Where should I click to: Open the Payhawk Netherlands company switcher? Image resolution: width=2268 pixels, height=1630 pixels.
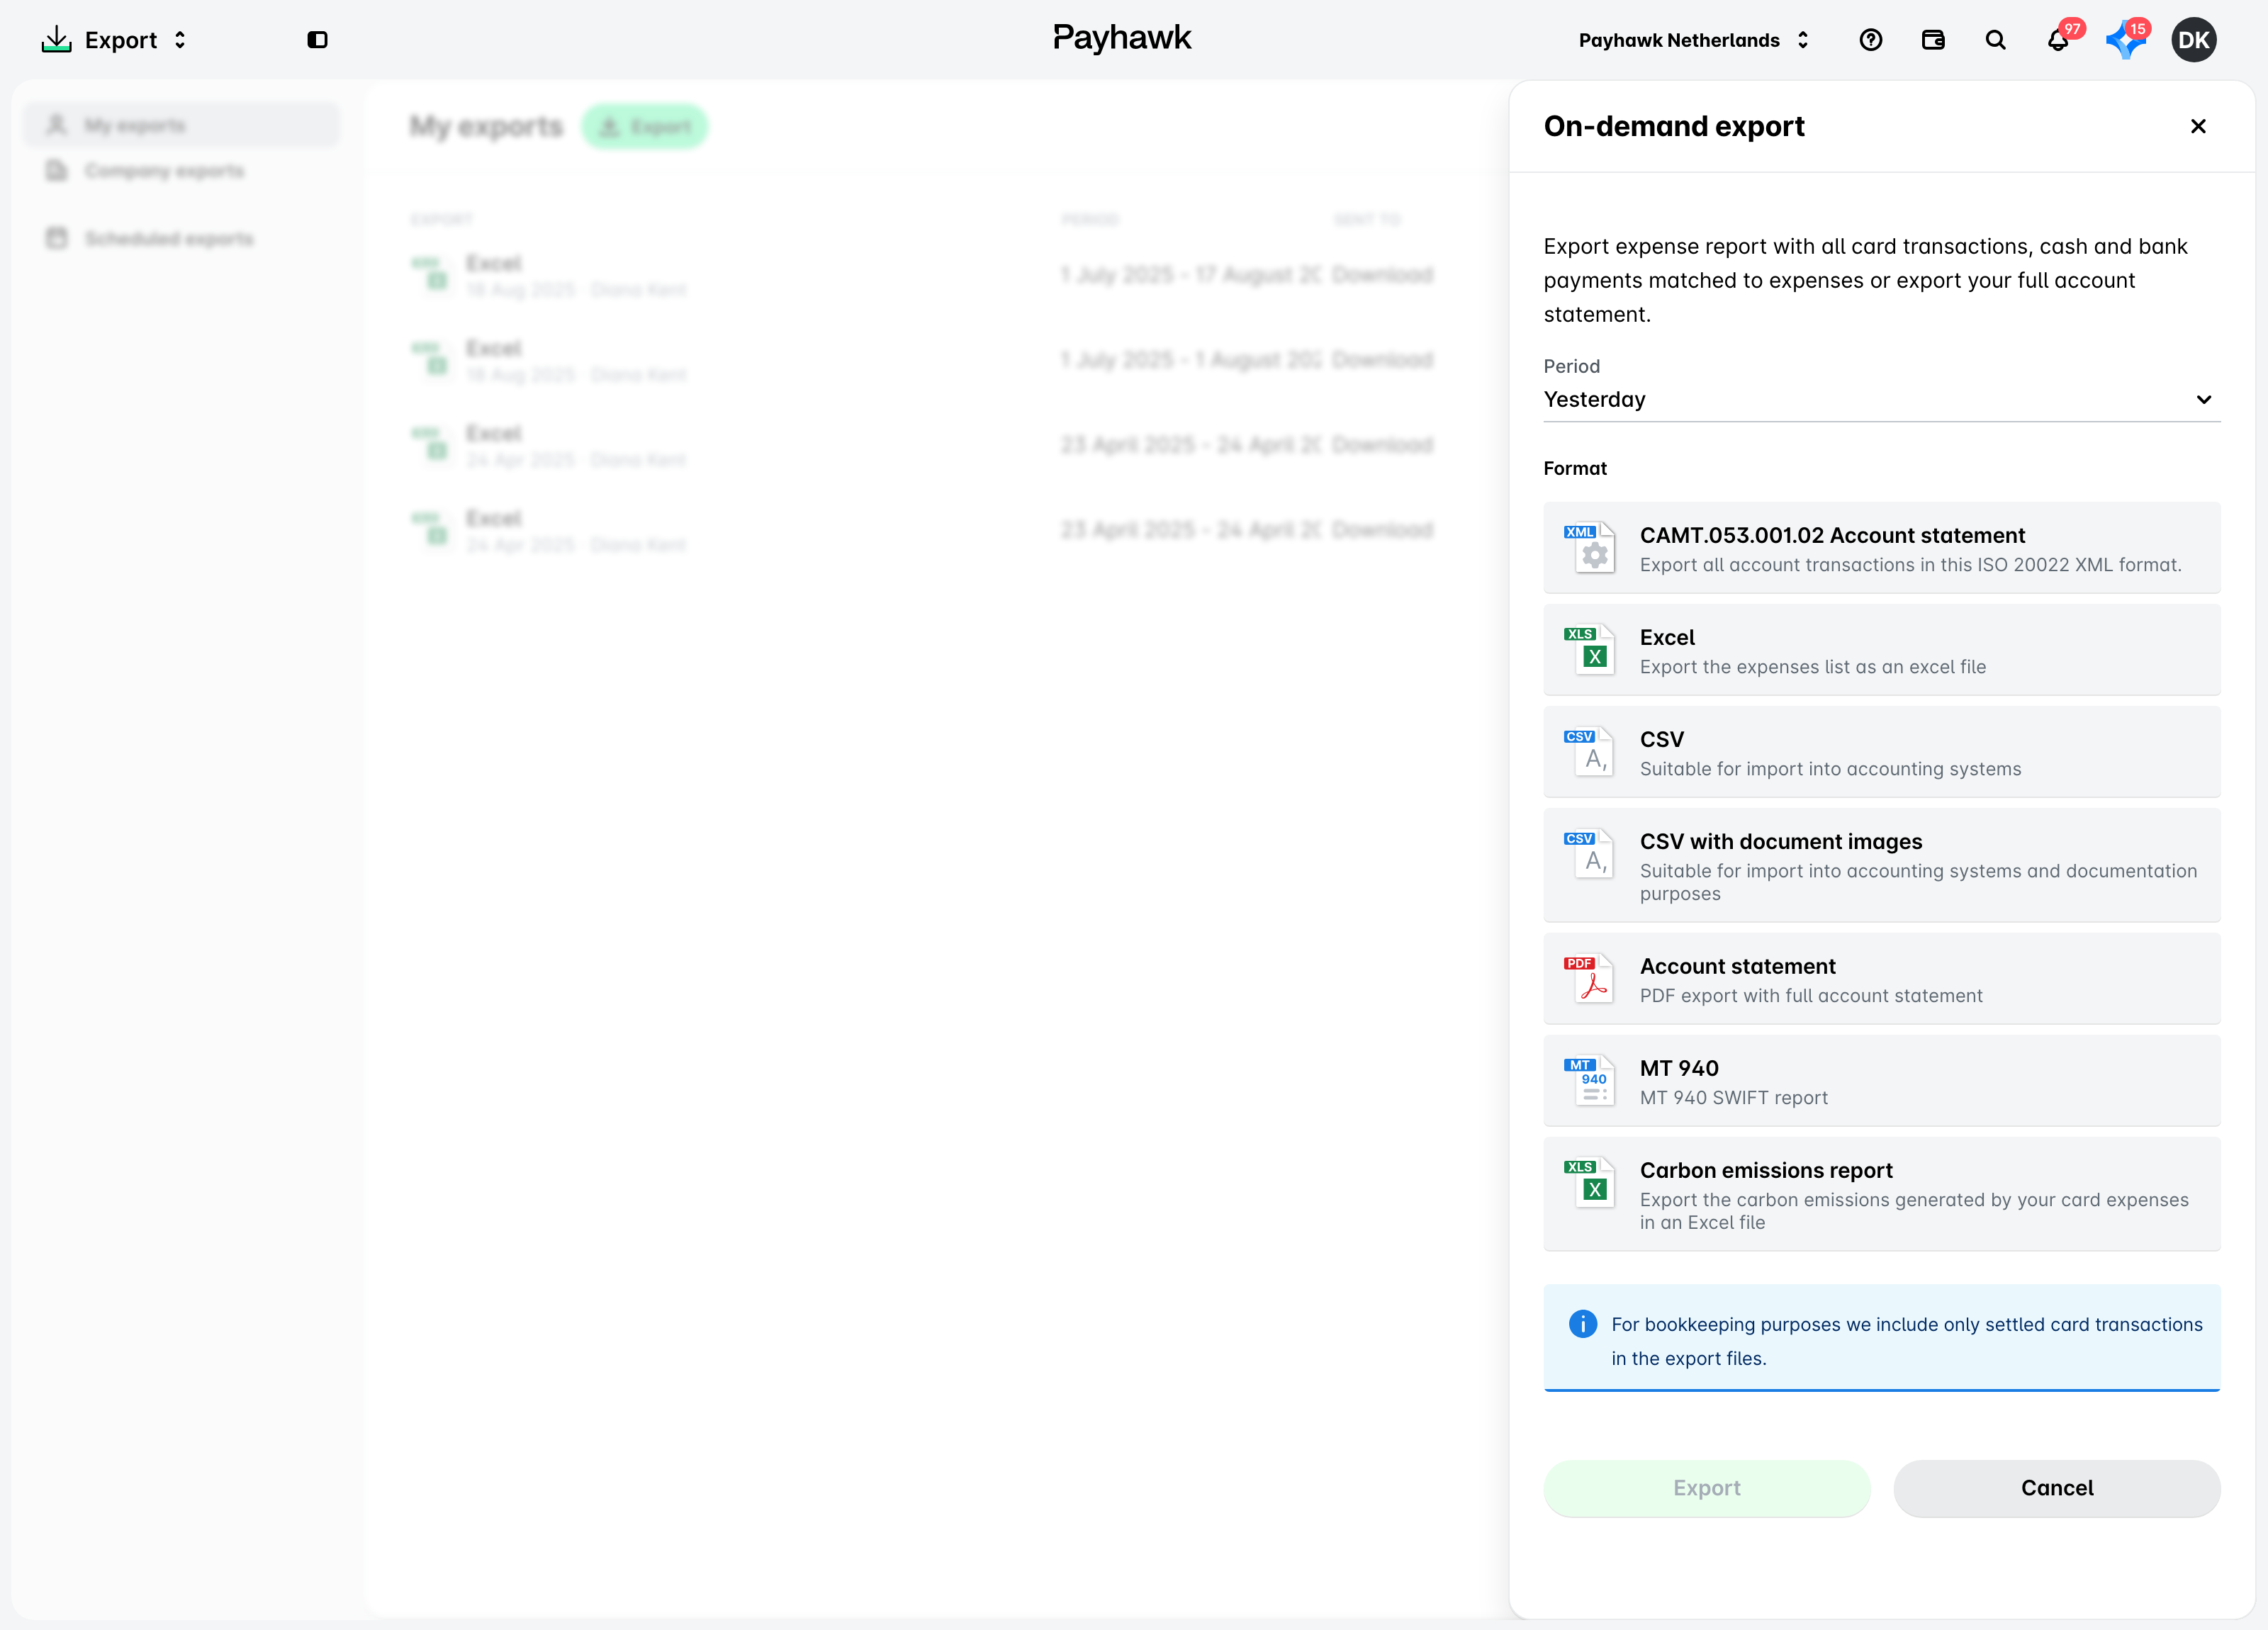click(1693, 40)
